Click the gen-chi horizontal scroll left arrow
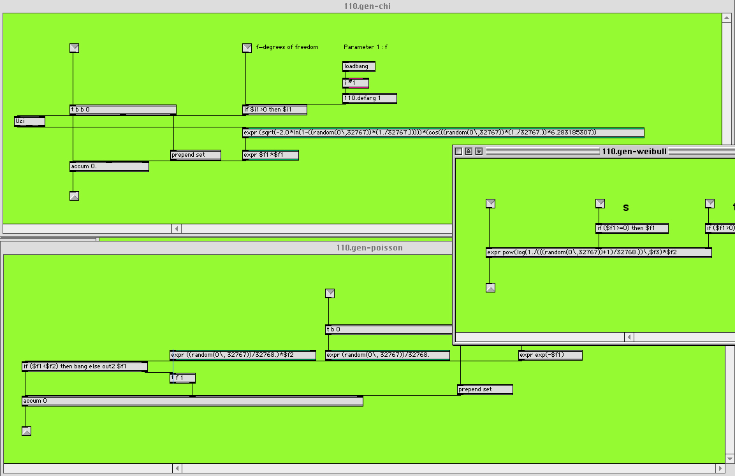Viewport: 735px width, 476px height. pos(177,229)
